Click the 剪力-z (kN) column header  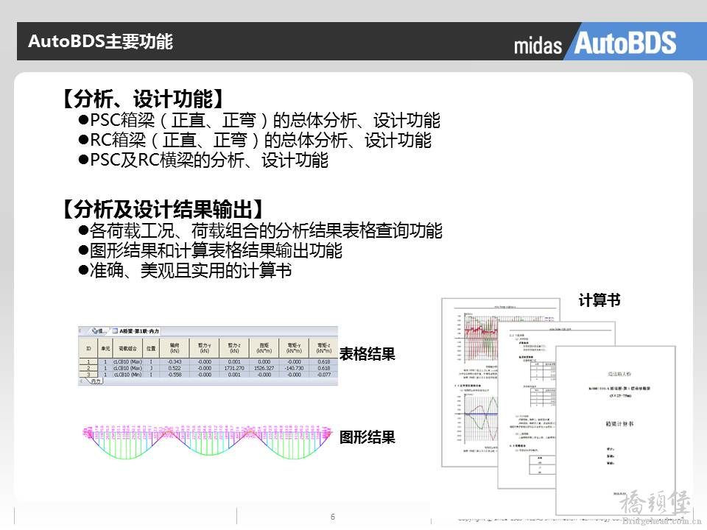[x=234, y=348]
